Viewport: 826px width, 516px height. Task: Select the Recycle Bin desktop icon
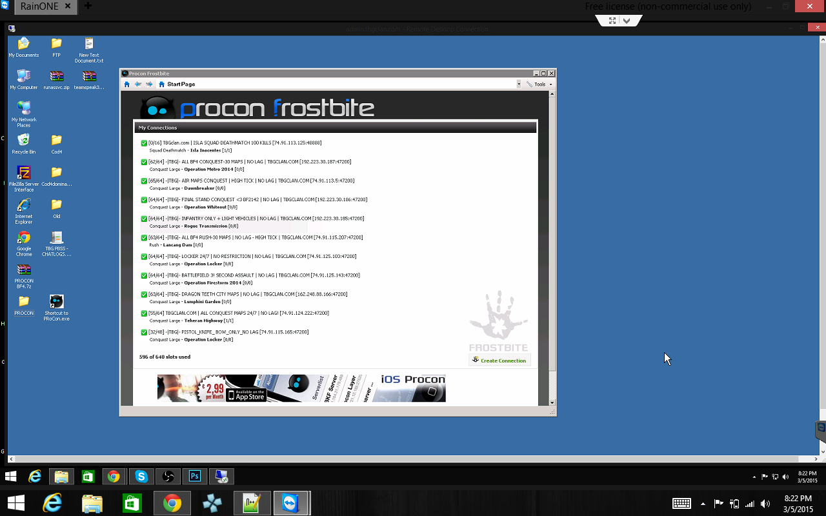click(24, 144)
